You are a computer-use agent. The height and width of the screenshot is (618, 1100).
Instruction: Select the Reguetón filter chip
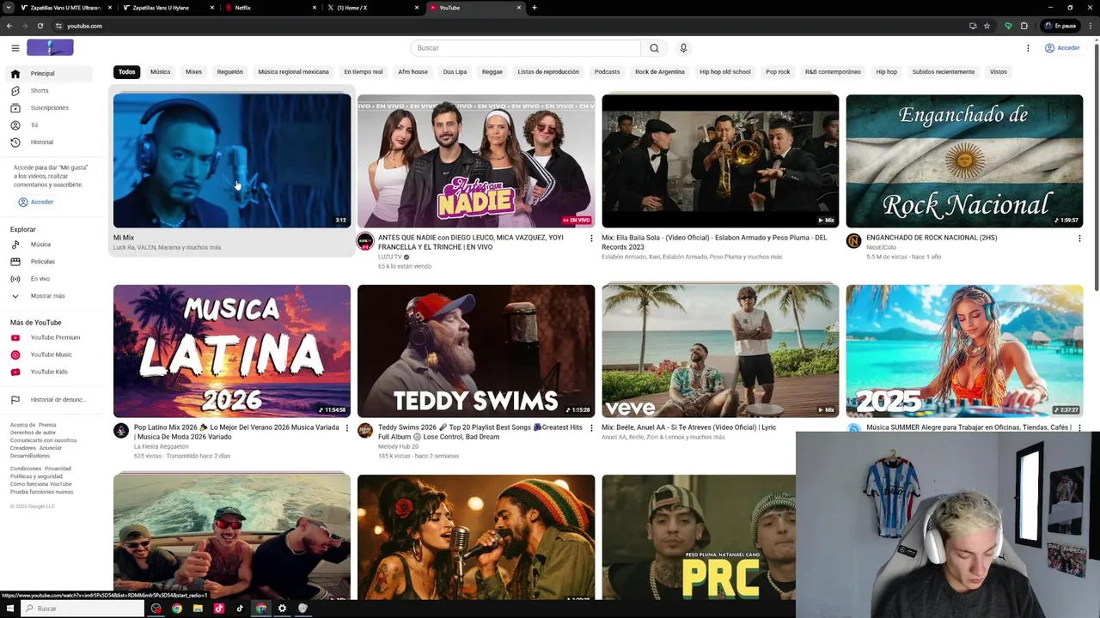[230, 72]
